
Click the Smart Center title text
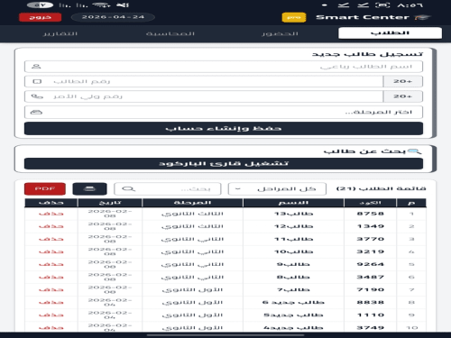tap(363, 17)
